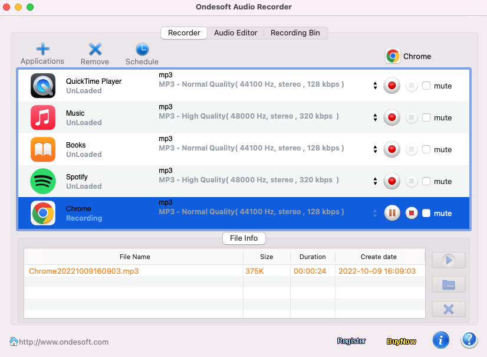The image size is (487, 357).
Task: Sort by the Create date column header
Action: click(380, 257)
